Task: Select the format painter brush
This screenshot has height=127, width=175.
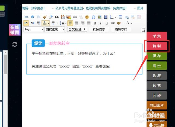Action: click(45, 17)
